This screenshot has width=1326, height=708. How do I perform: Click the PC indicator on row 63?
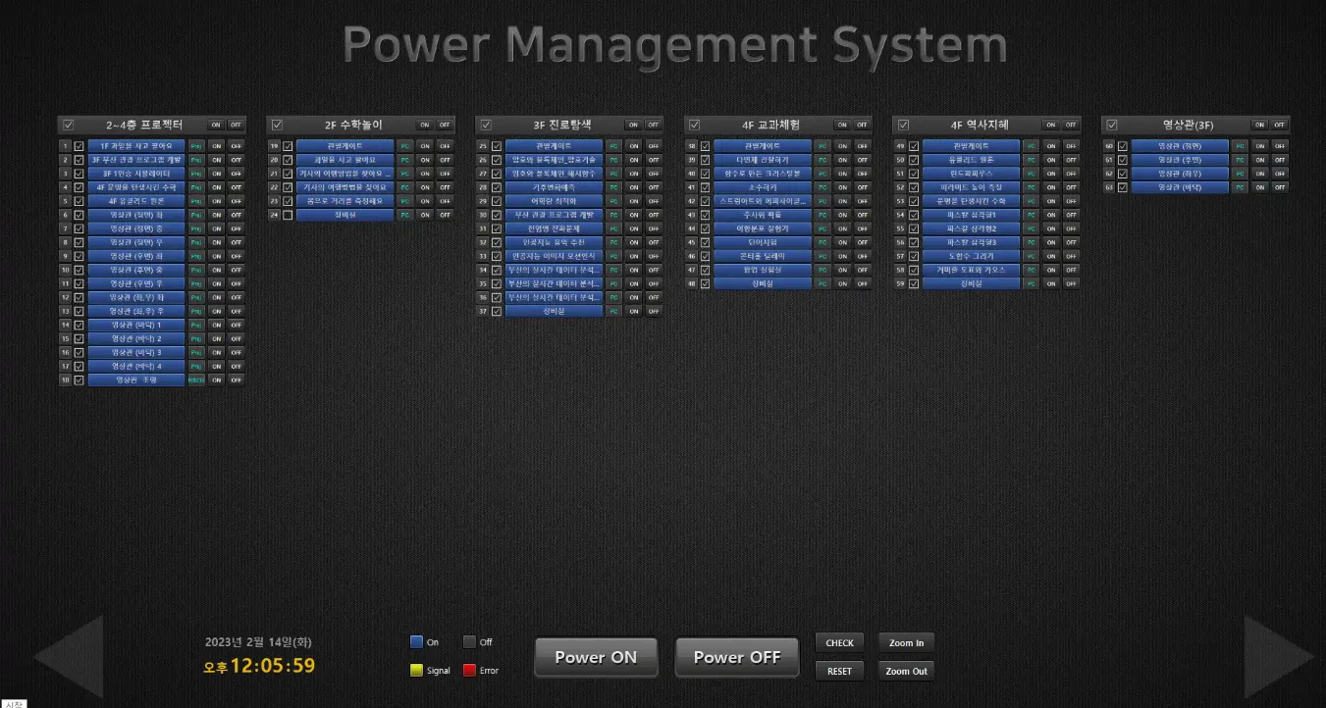click(1240, 187)
